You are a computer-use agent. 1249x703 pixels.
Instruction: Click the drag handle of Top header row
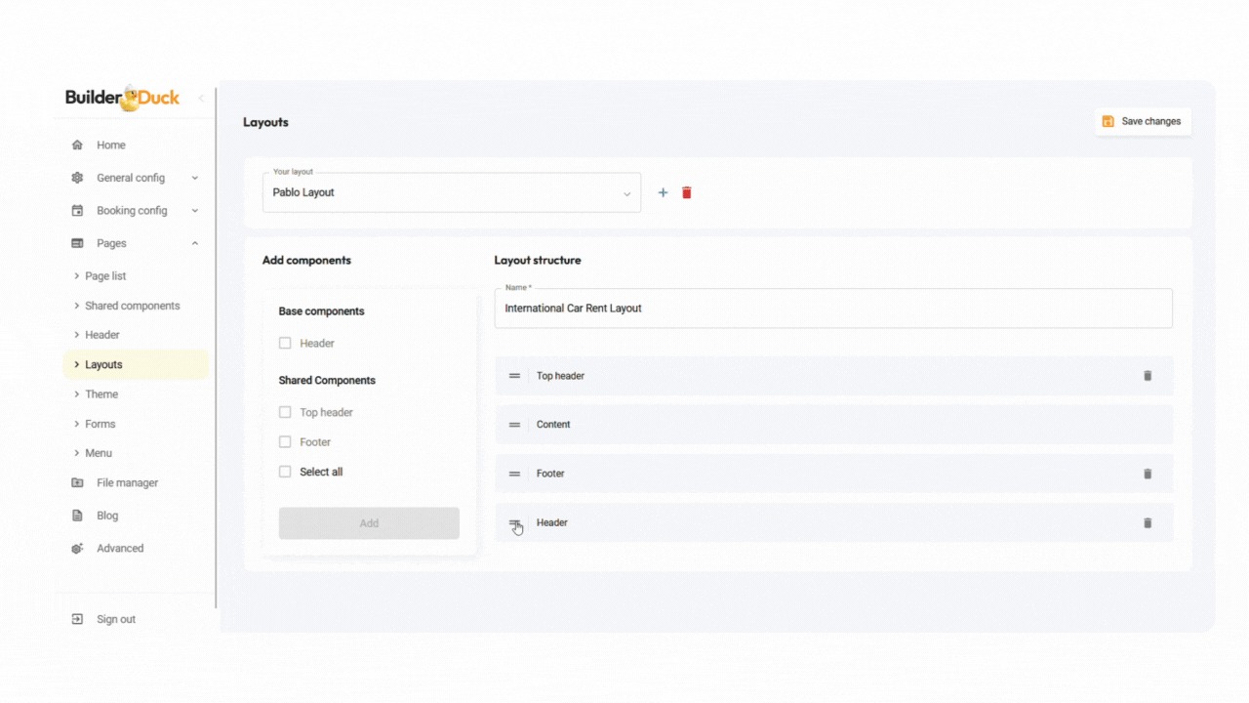coord(514,376)
